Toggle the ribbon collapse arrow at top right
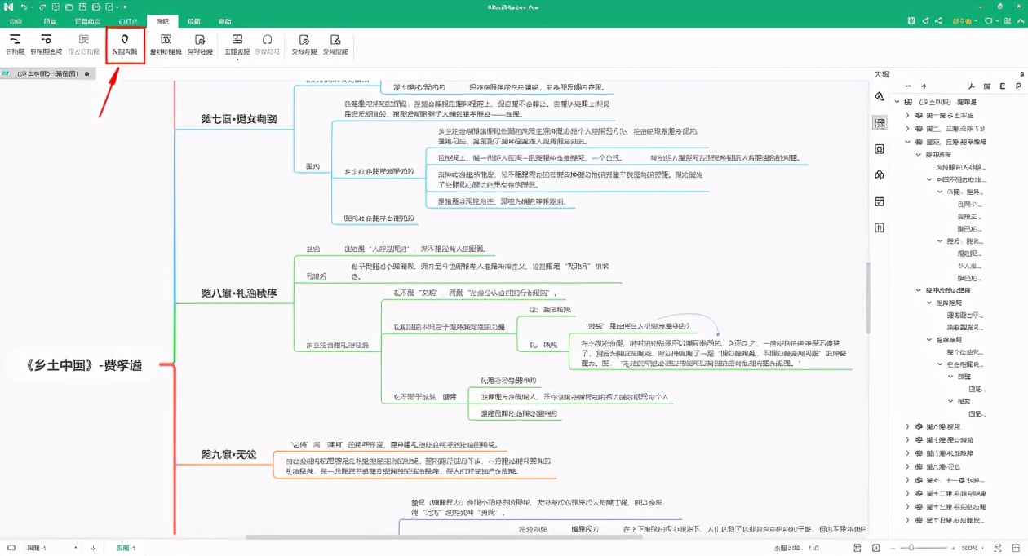The image size is (1028, 556). tap(1021, 20)
